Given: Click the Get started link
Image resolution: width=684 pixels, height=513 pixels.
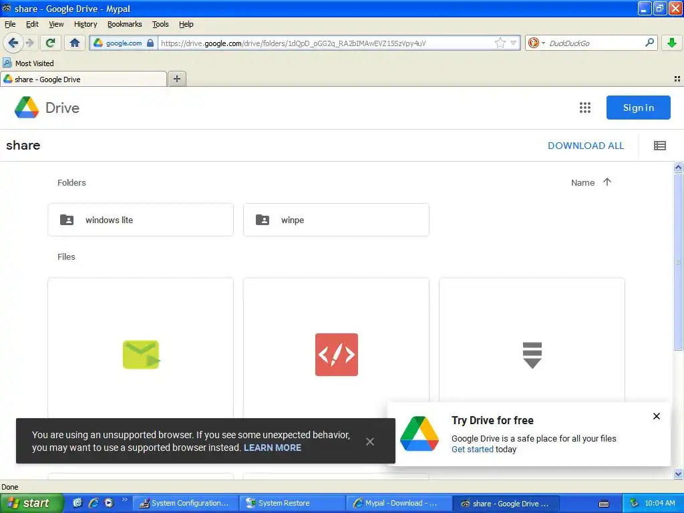Looking at the screenshot, I should pyautogui.click(x=472, y=450).
